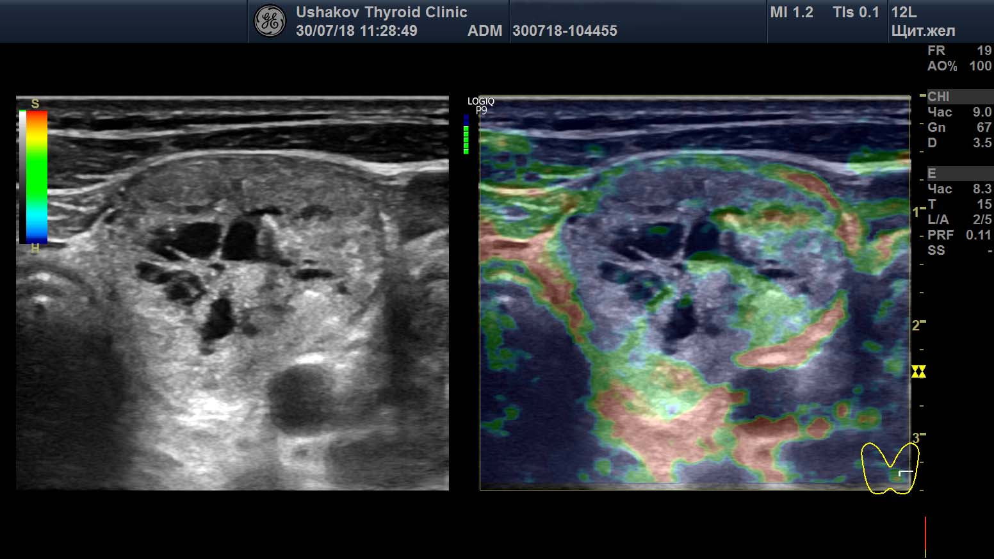
Task: Click the E Час 8.3 frequency value
Action: [x=959, y=189]
